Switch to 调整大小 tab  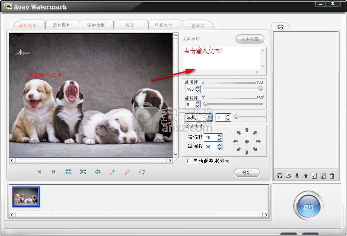point(163,25)
